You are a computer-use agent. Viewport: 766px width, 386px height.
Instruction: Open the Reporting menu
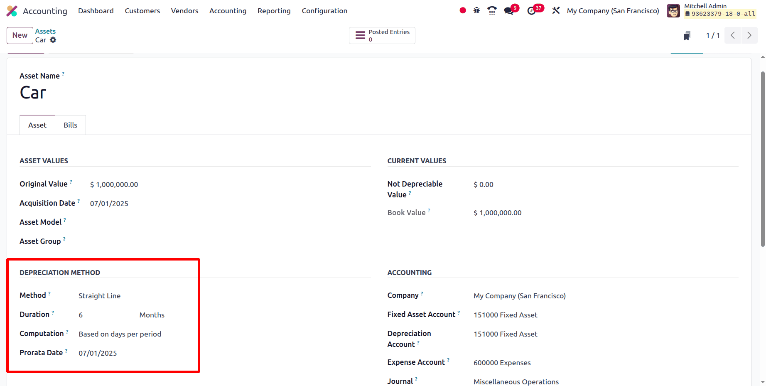point(274,11)
